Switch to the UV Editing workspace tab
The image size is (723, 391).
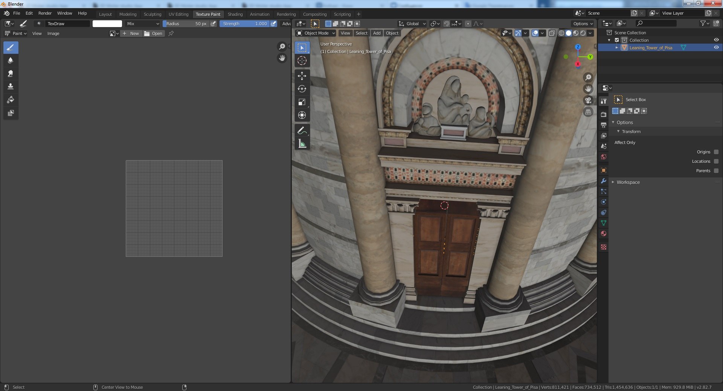[178, 14]
